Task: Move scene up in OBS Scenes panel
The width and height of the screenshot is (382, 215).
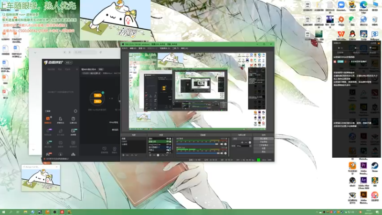Action: (132, 155)
